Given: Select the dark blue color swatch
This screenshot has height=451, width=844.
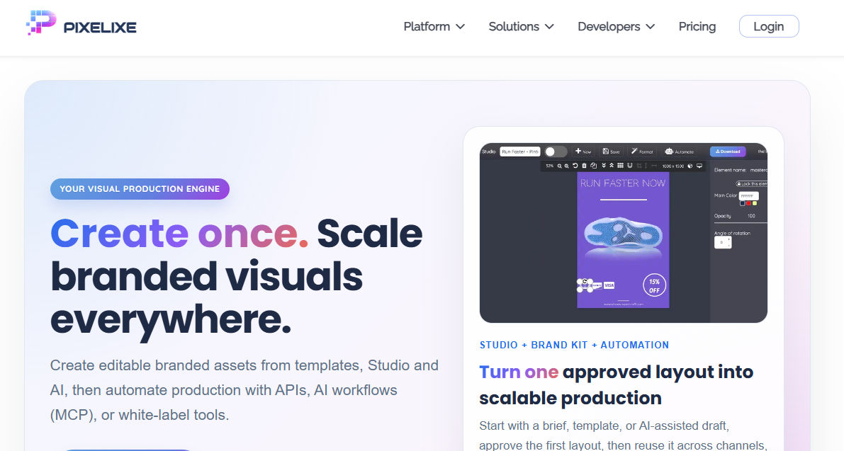Looking at the screenshot, I should (x=743, y=203).
